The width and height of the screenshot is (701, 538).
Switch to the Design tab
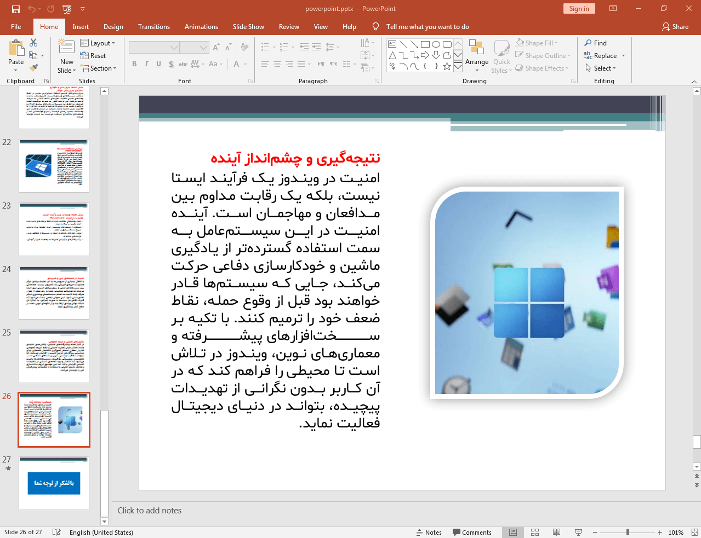(x=113, y=27)
